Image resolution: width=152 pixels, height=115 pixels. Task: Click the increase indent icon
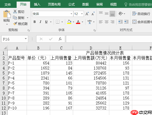[x=126, y=22]
